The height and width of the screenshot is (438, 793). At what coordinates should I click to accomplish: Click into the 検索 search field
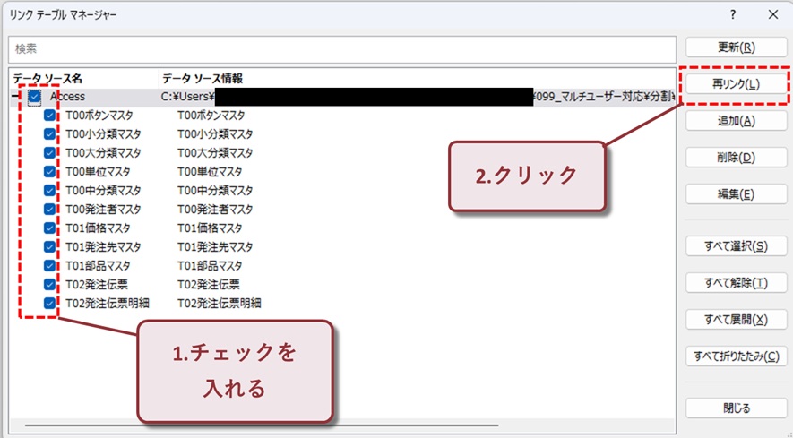click(342, 49)
